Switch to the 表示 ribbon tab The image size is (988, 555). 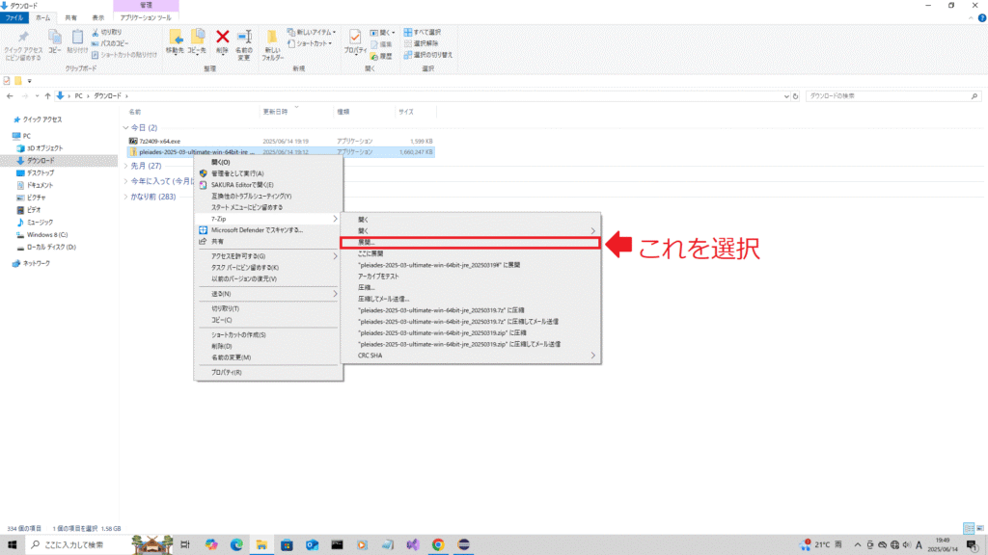click(98, 18)
